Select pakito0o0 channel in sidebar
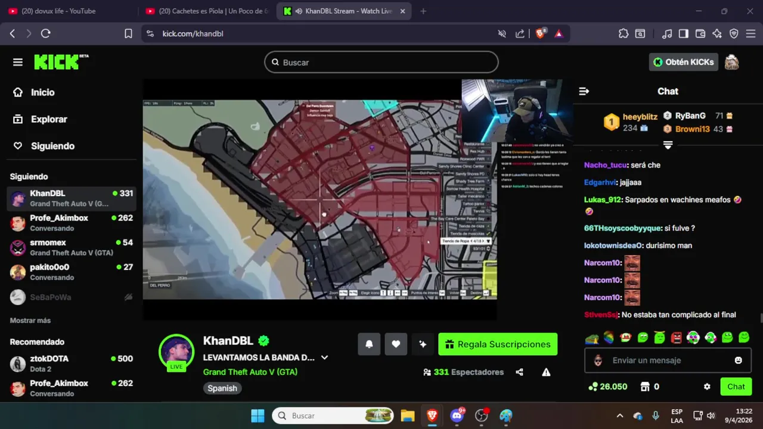The width and height of the screenshot is (763, 429). coord(72,272)
